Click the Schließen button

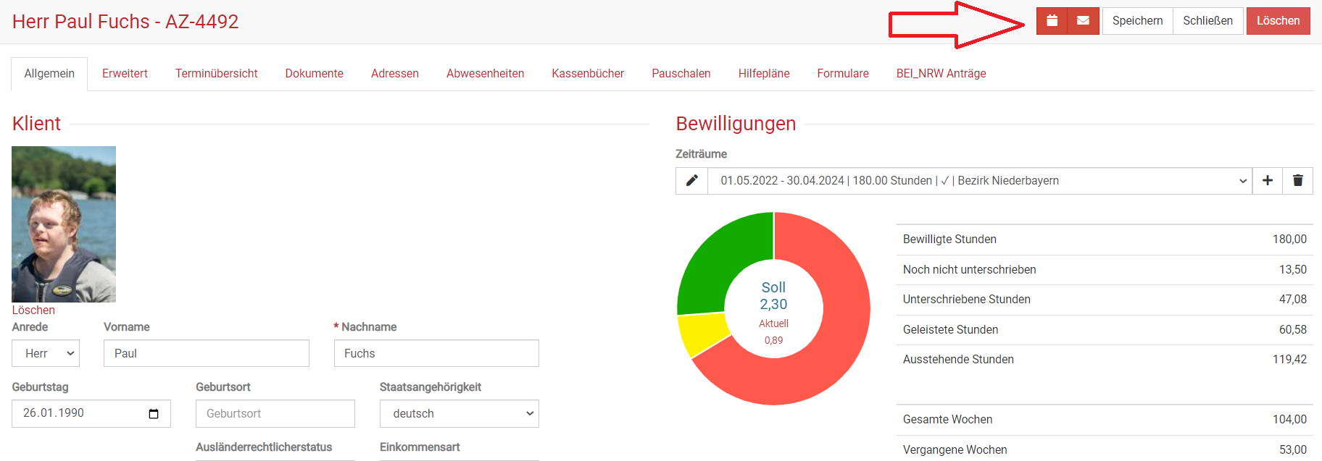pos(1207,21)
